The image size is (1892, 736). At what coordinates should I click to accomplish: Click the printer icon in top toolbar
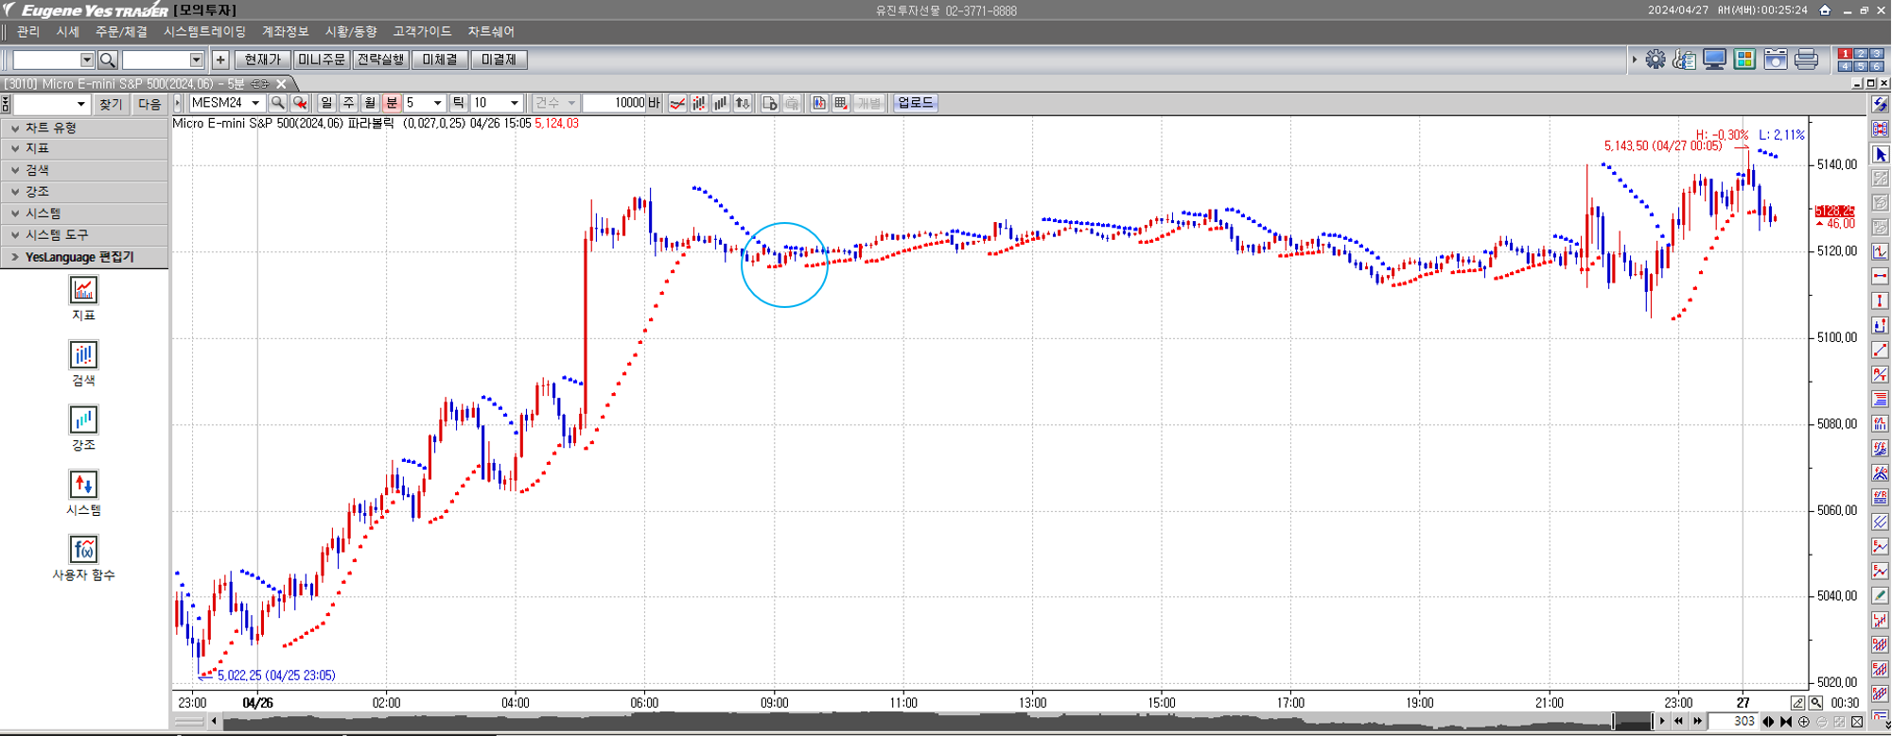click(x=1806, y=60)
